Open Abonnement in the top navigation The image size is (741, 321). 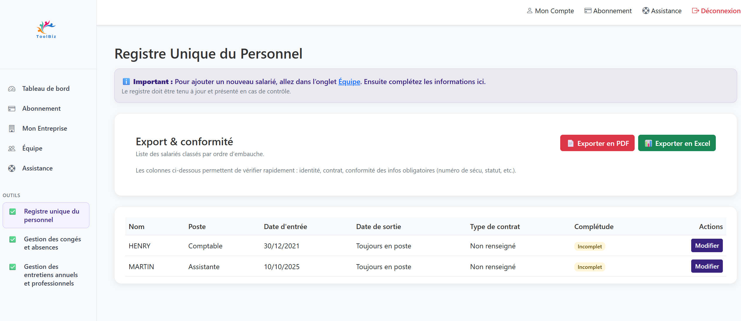[608, 11]
